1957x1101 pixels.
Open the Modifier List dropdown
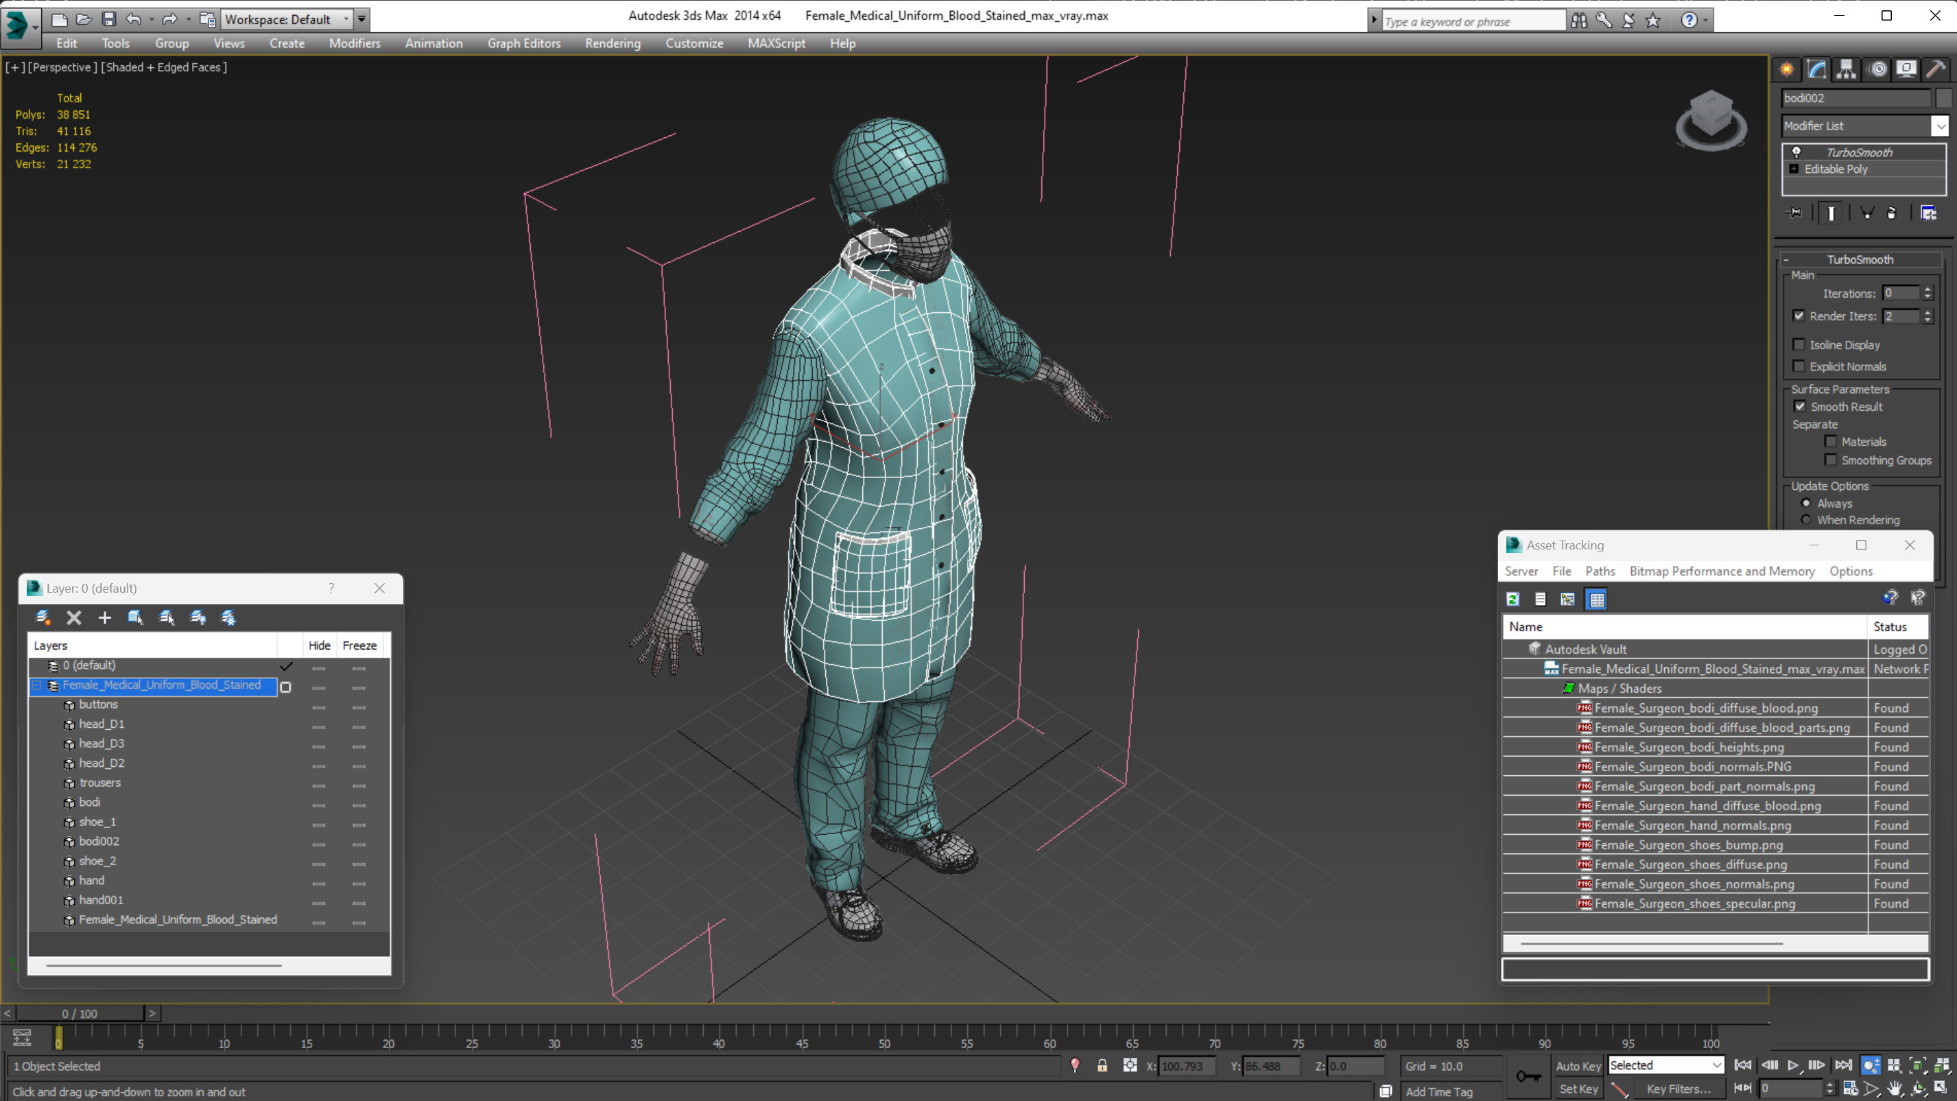[1940, 126]
